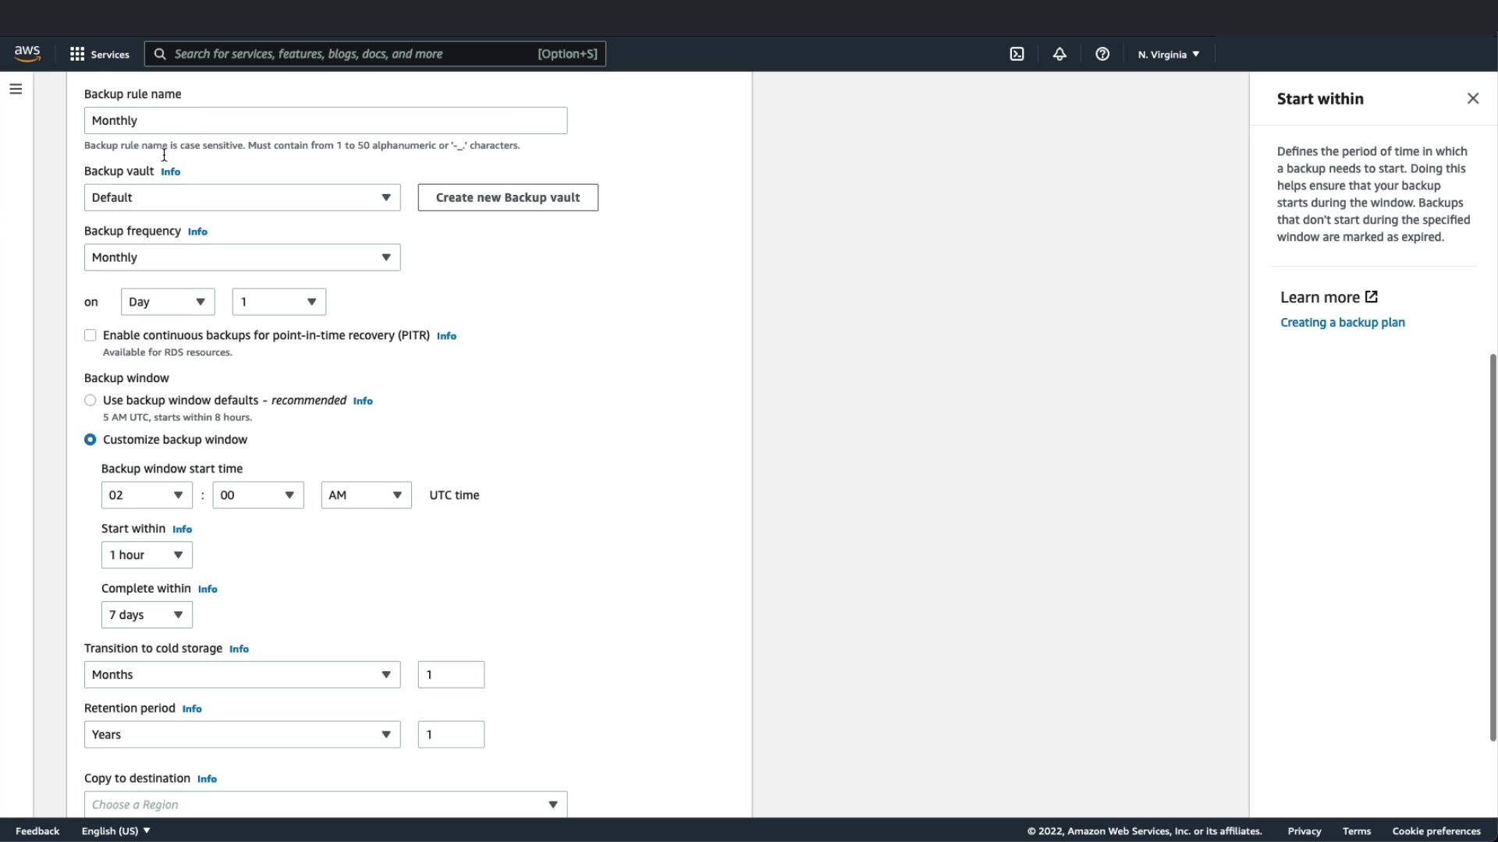
Task: Open the Retention period Years dropdown
Action: [242, 734]
